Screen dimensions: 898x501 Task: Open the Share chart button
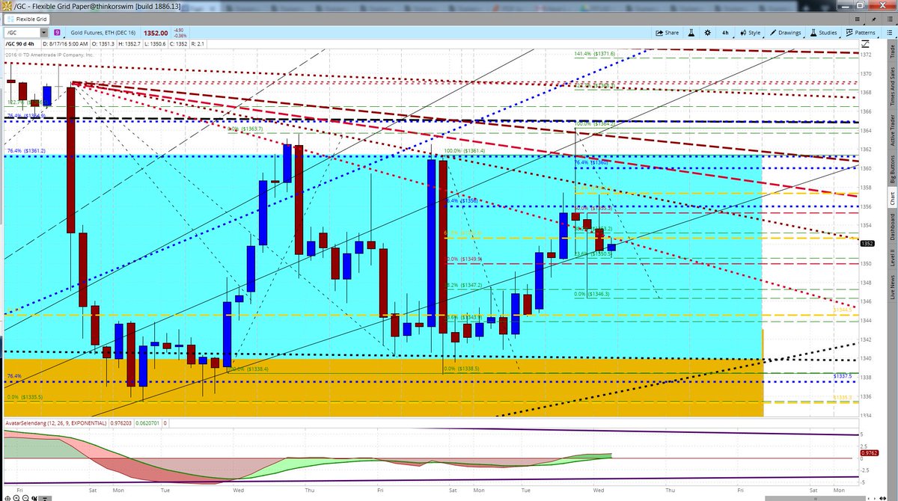667,33
